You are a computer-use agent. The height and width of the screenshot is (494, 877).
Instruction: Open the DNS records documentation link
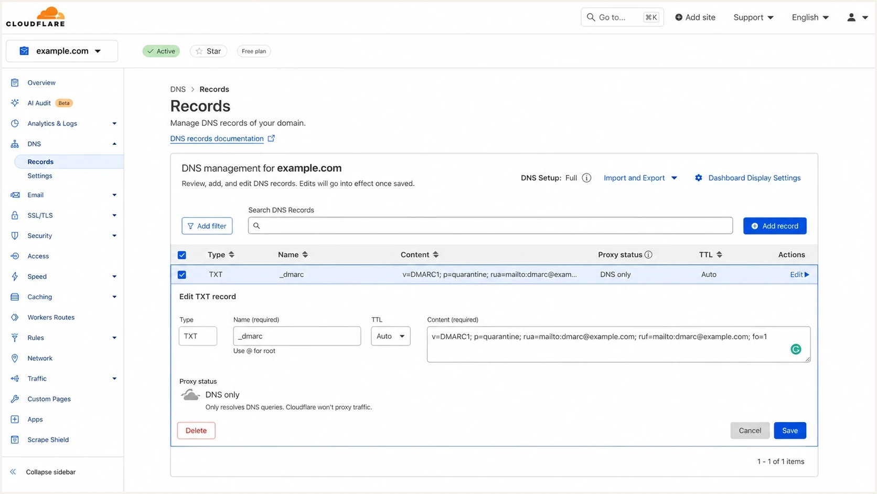tap(217, 139)
